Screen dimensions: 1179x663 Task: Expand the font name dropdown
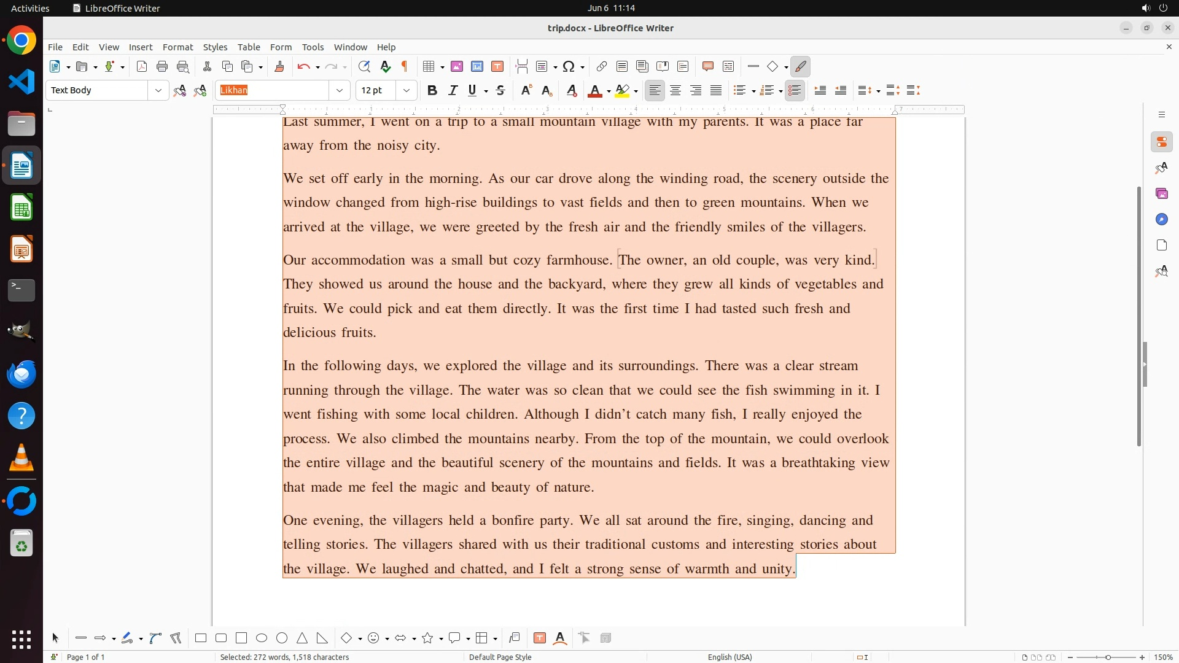pyautogui.click(x=340, y=91)
